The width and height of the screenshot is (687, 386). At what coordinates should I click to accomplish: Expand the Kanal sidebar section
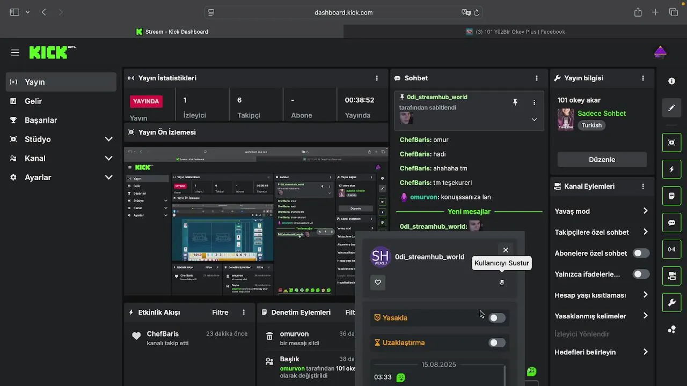pos(109,158)
